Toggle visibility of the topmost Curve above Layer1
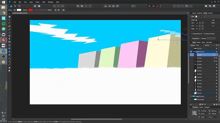 (x=217, y=49)
